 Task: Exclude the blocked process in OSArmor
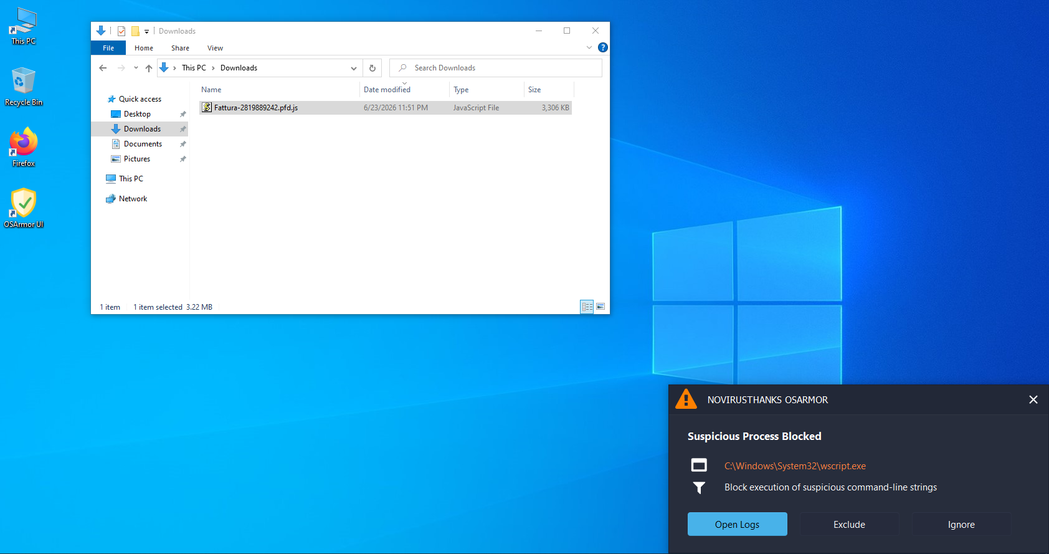pyautogui.click(x=850, y=524)
